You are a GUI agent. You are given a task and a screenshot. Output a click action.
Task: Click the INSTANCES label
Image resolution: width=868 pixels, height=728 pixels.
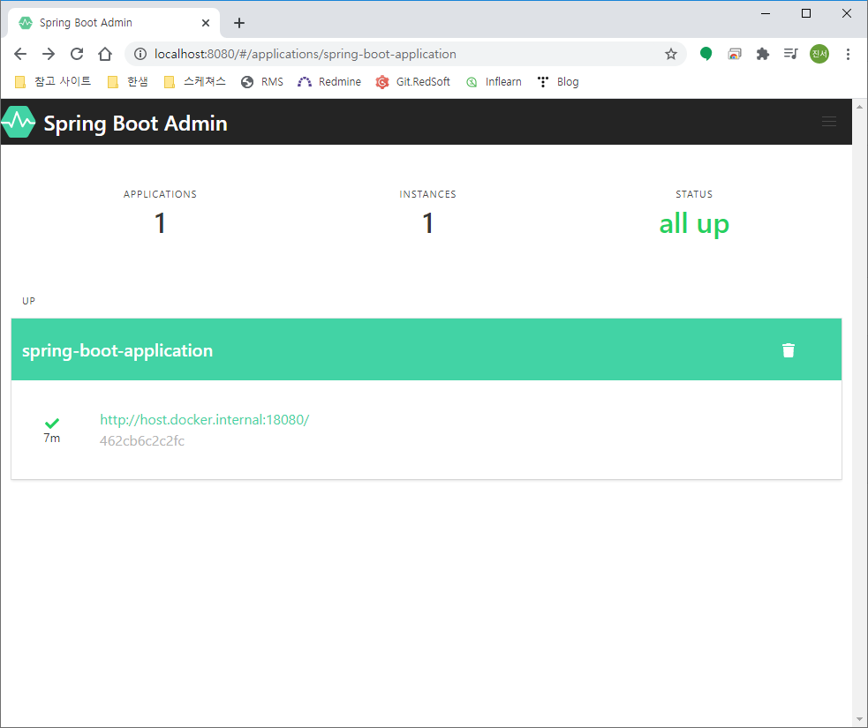click(428, 194)
